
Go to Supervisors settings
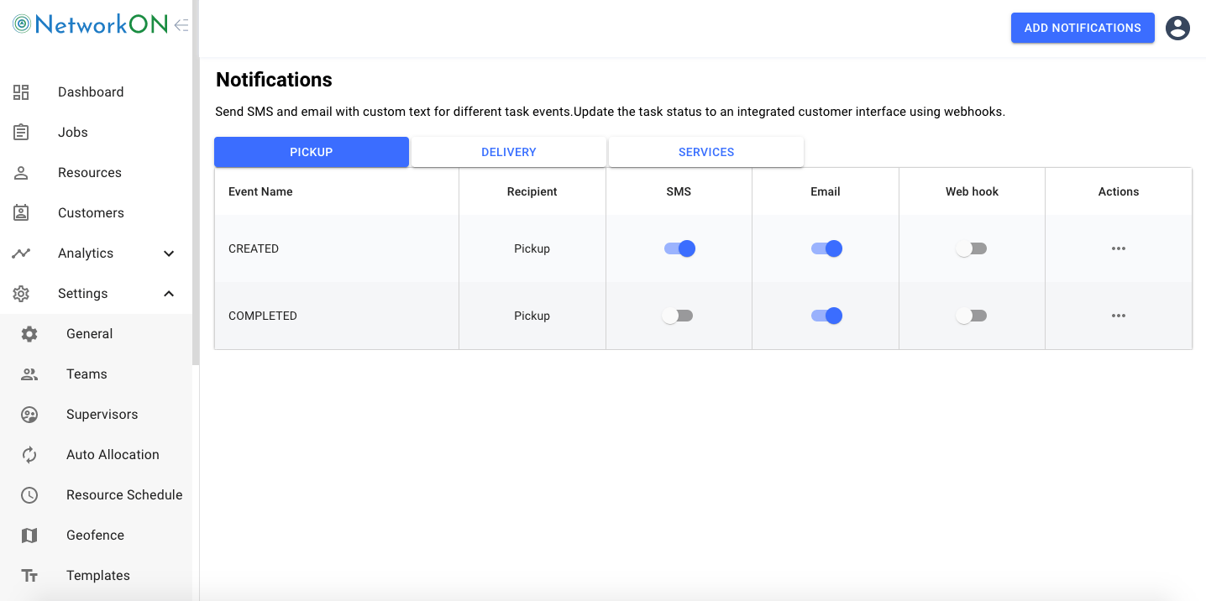pyautogui.click(x=102, y=415)
